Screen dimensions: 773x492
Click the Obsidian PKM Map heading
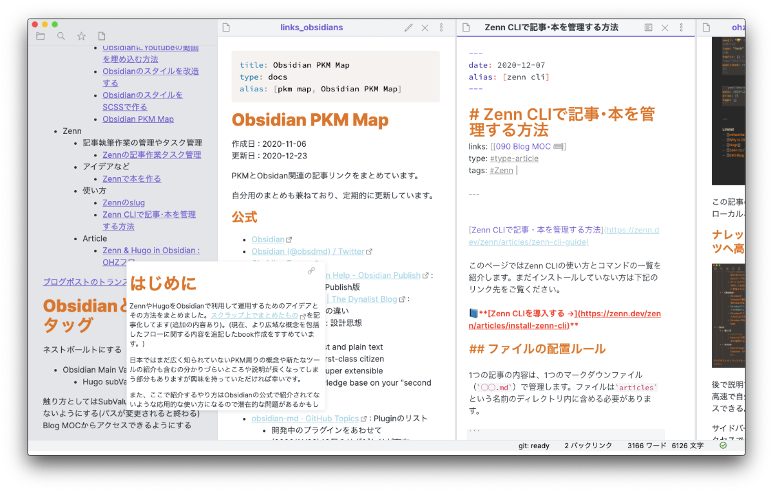pos(310,120)
